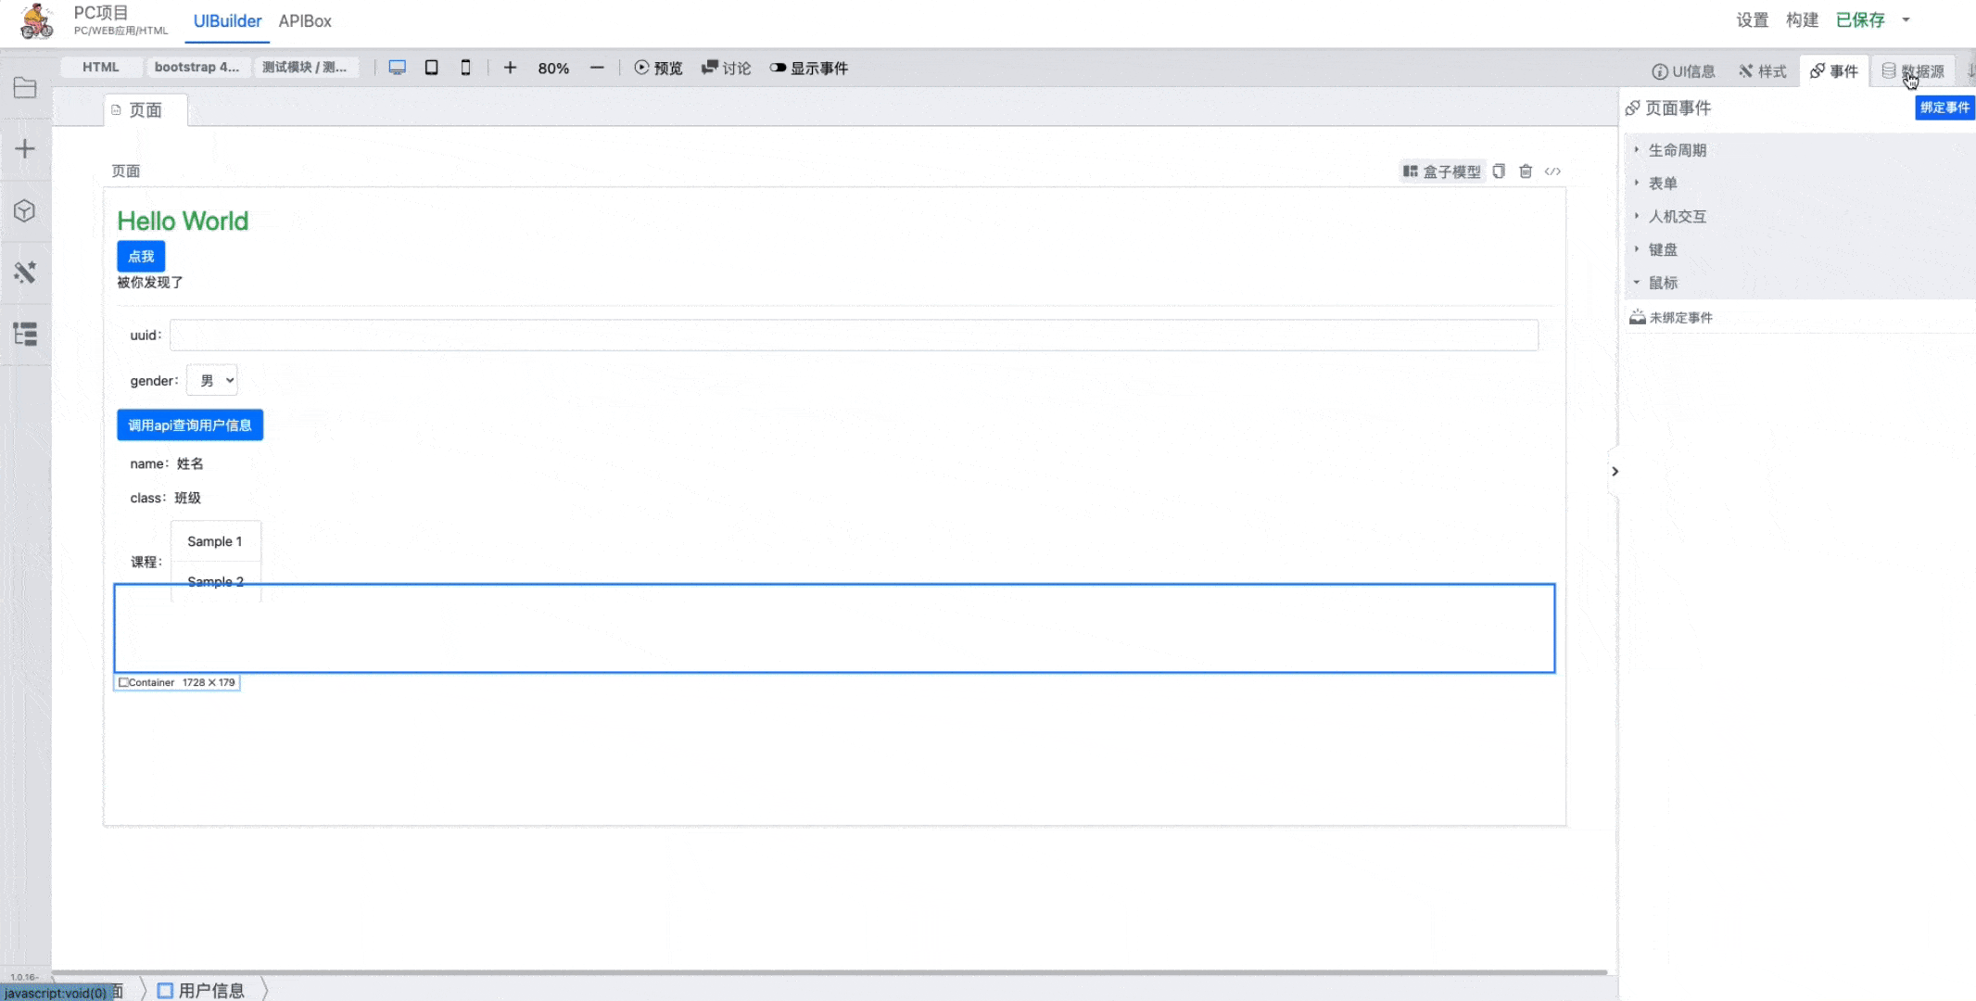Switch to the 数据源 tab
This screenshot has width=1976, height=1001.
(x=1913, y=71)
